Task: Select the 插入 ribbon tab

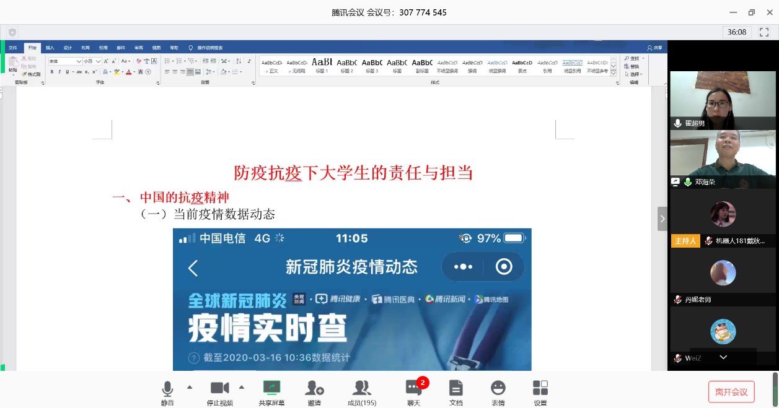Action: coord(50,48)
